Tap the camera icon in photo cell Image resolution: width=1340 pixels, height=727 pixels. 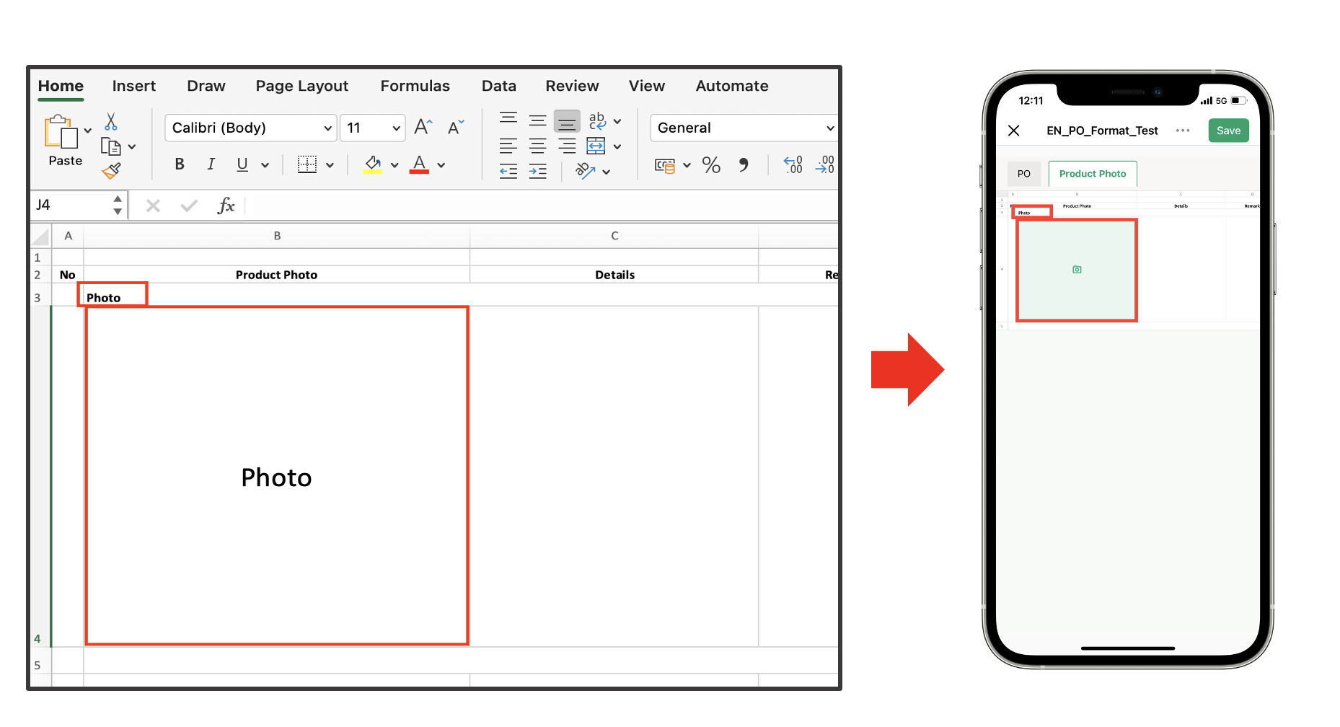pos(1077,270)
